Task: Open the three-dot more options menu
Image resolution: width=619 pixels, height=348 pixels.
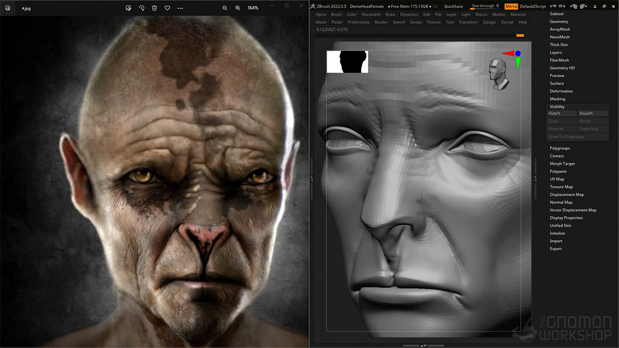Action: (x=180, y=8)
